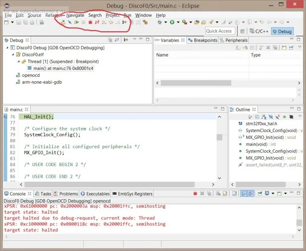The image size is (306, 251).
Task: Switch to the Tasks tab
Action: pos(43,194)
